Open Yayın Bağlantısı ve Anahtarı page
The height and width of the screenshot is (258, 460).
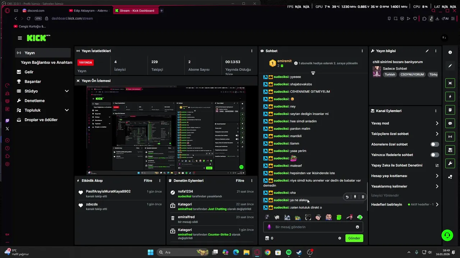click(x=46, y=62)
